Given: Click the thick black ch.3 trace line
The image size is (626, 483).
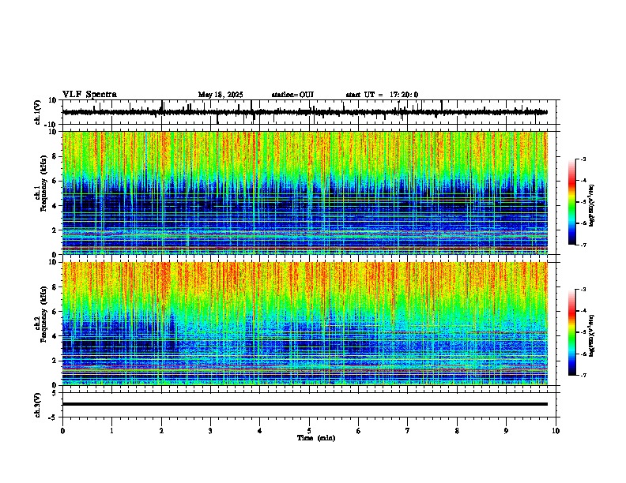Looking at the screenshot, I should pyautogui.click(x=304, y=404).
